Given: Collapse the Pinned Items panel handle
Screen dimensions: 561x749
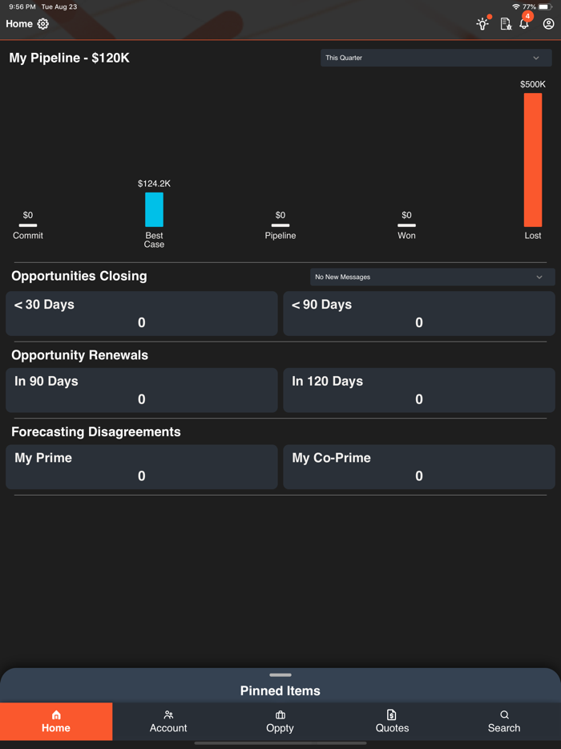Looking at the screenshot, I should coord(280,675).
